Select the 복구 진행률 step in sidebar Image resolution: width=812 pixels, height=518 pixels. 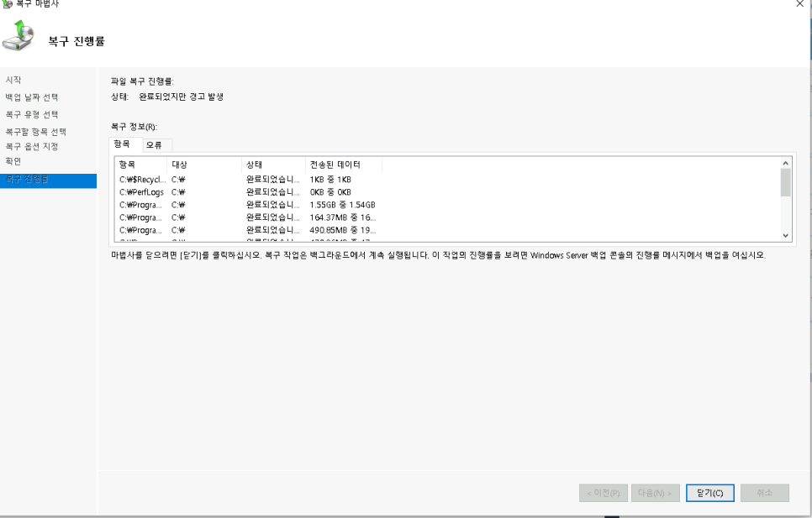[x=29, y=180]
